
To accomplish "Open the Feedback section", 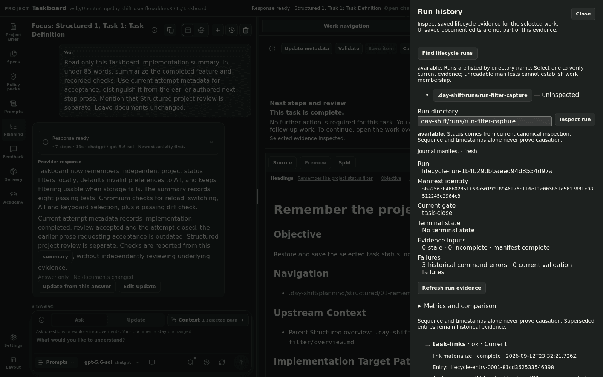I will (x=13, y=152).
